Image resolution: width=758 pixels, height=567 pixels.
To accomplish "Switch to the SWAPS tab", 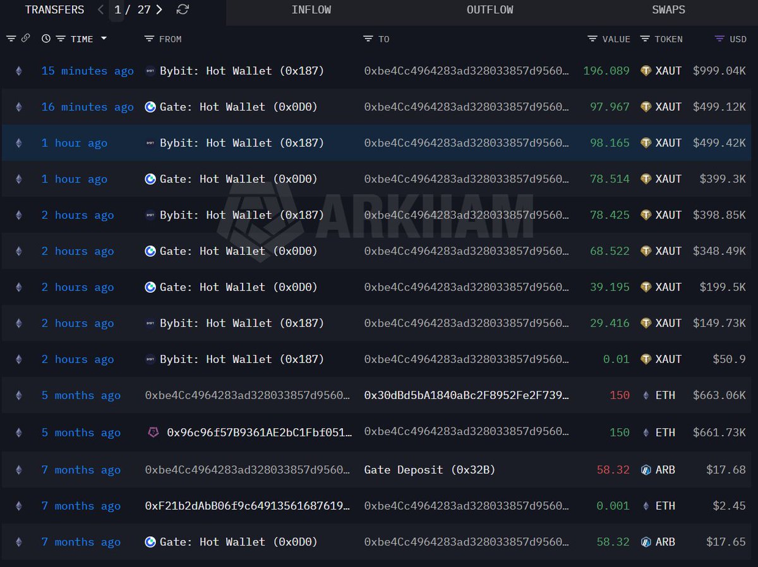I will 668,10.
